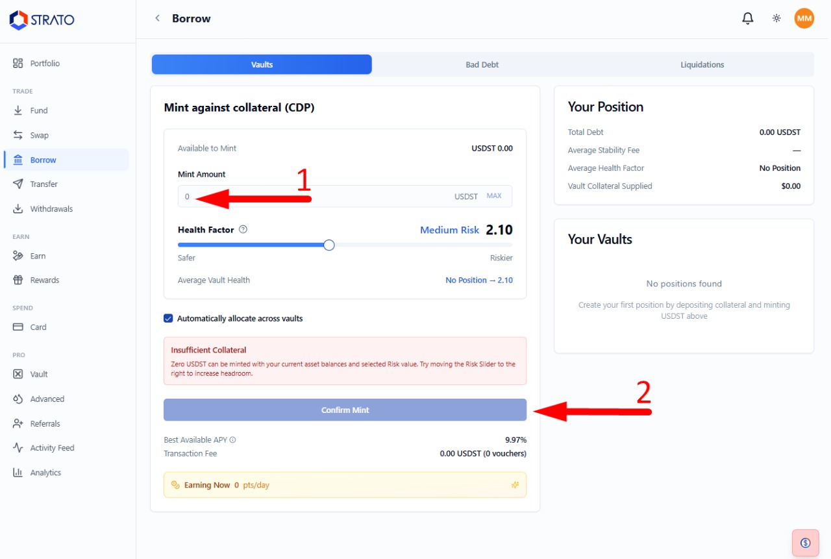Click the Earn coins icon
Screen dimensions: 831x559
[x=18, y=256]
